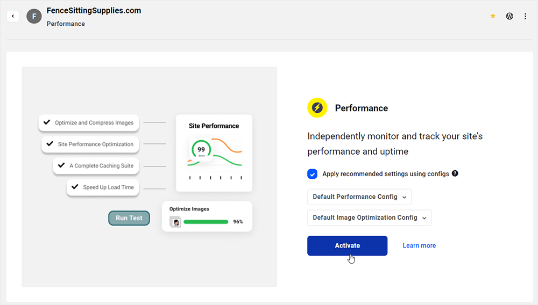Uncheck Apply recommended settings checkbox
Screen dimensions: 538x305
point(313,174)
